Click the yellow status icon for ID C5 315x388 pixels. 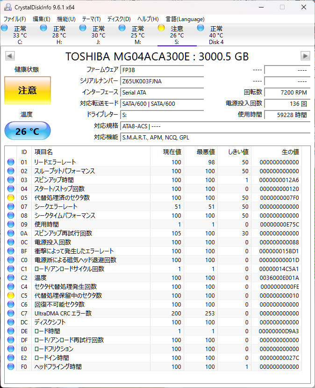(11, 295)
